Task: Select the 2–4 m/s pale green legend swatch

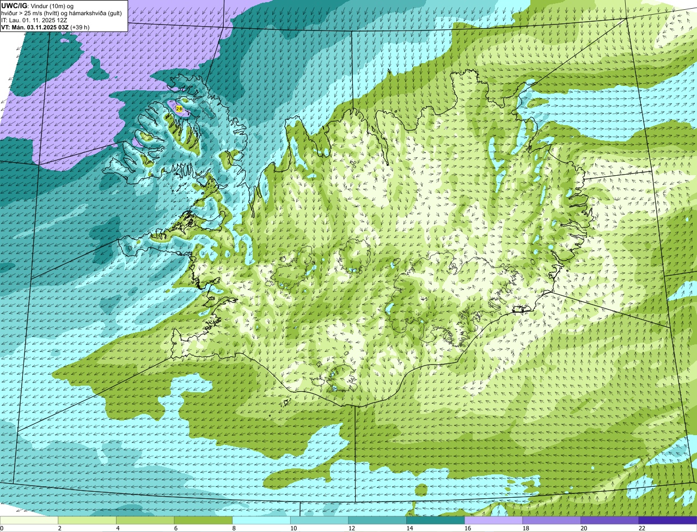Action: click(87, 521)
